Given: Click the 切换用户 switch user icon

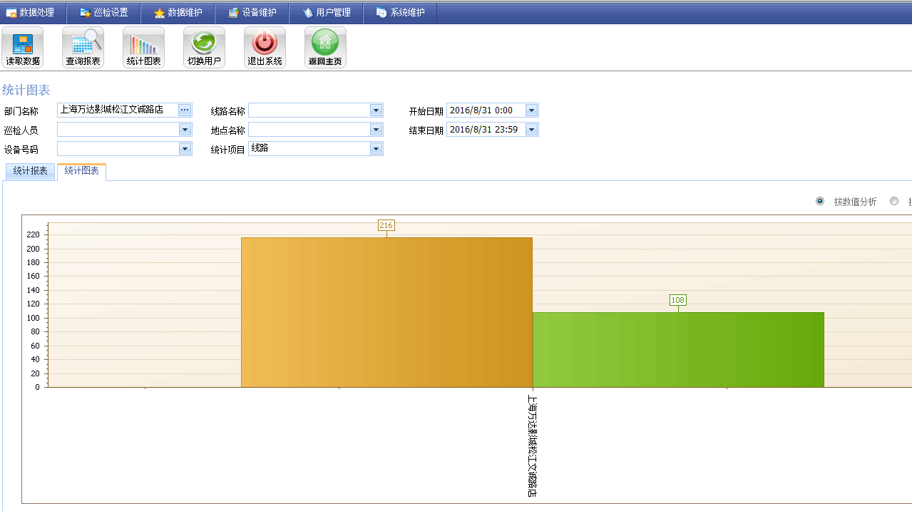Looking at the screenshot, I should [x=204, y=47].
